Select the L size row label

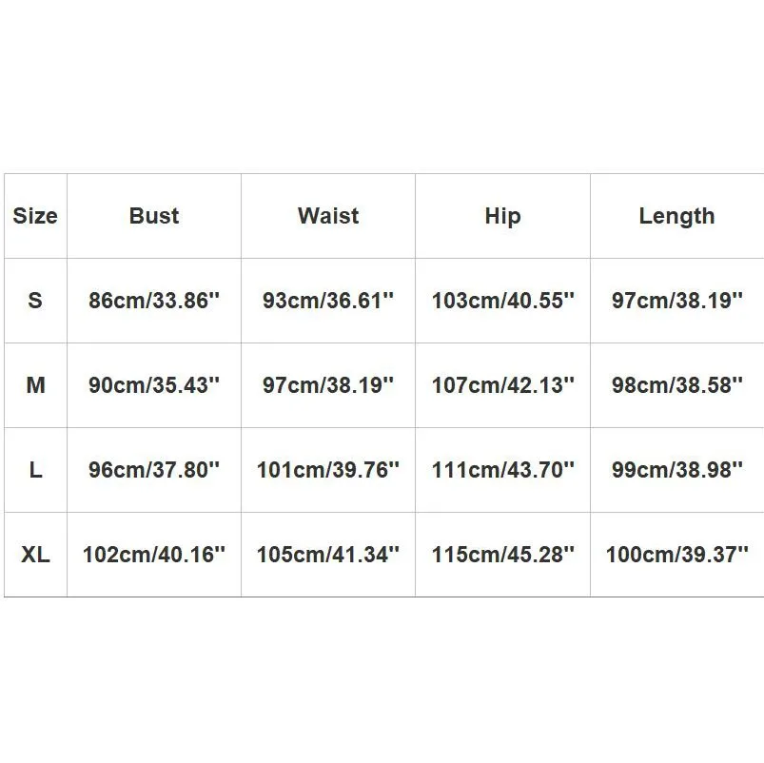click(x=35, y=470)
